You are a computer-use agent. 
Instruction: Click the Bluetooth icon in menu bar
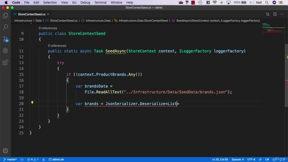[x=221, y=2]
